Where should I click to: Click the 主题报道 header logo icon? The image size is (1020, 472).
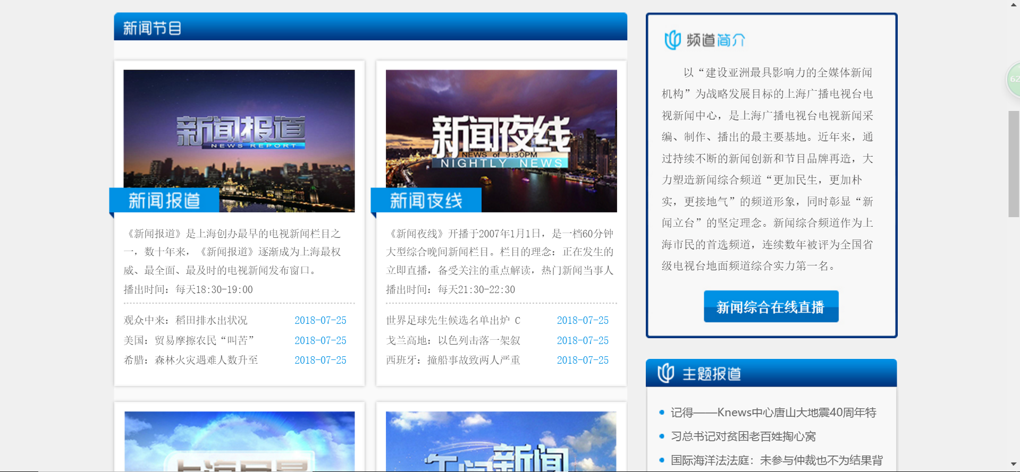tap(665, 373)
